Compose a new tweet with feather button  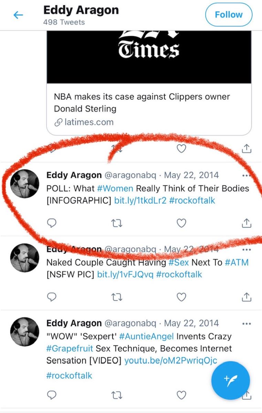tap(231, 380)
